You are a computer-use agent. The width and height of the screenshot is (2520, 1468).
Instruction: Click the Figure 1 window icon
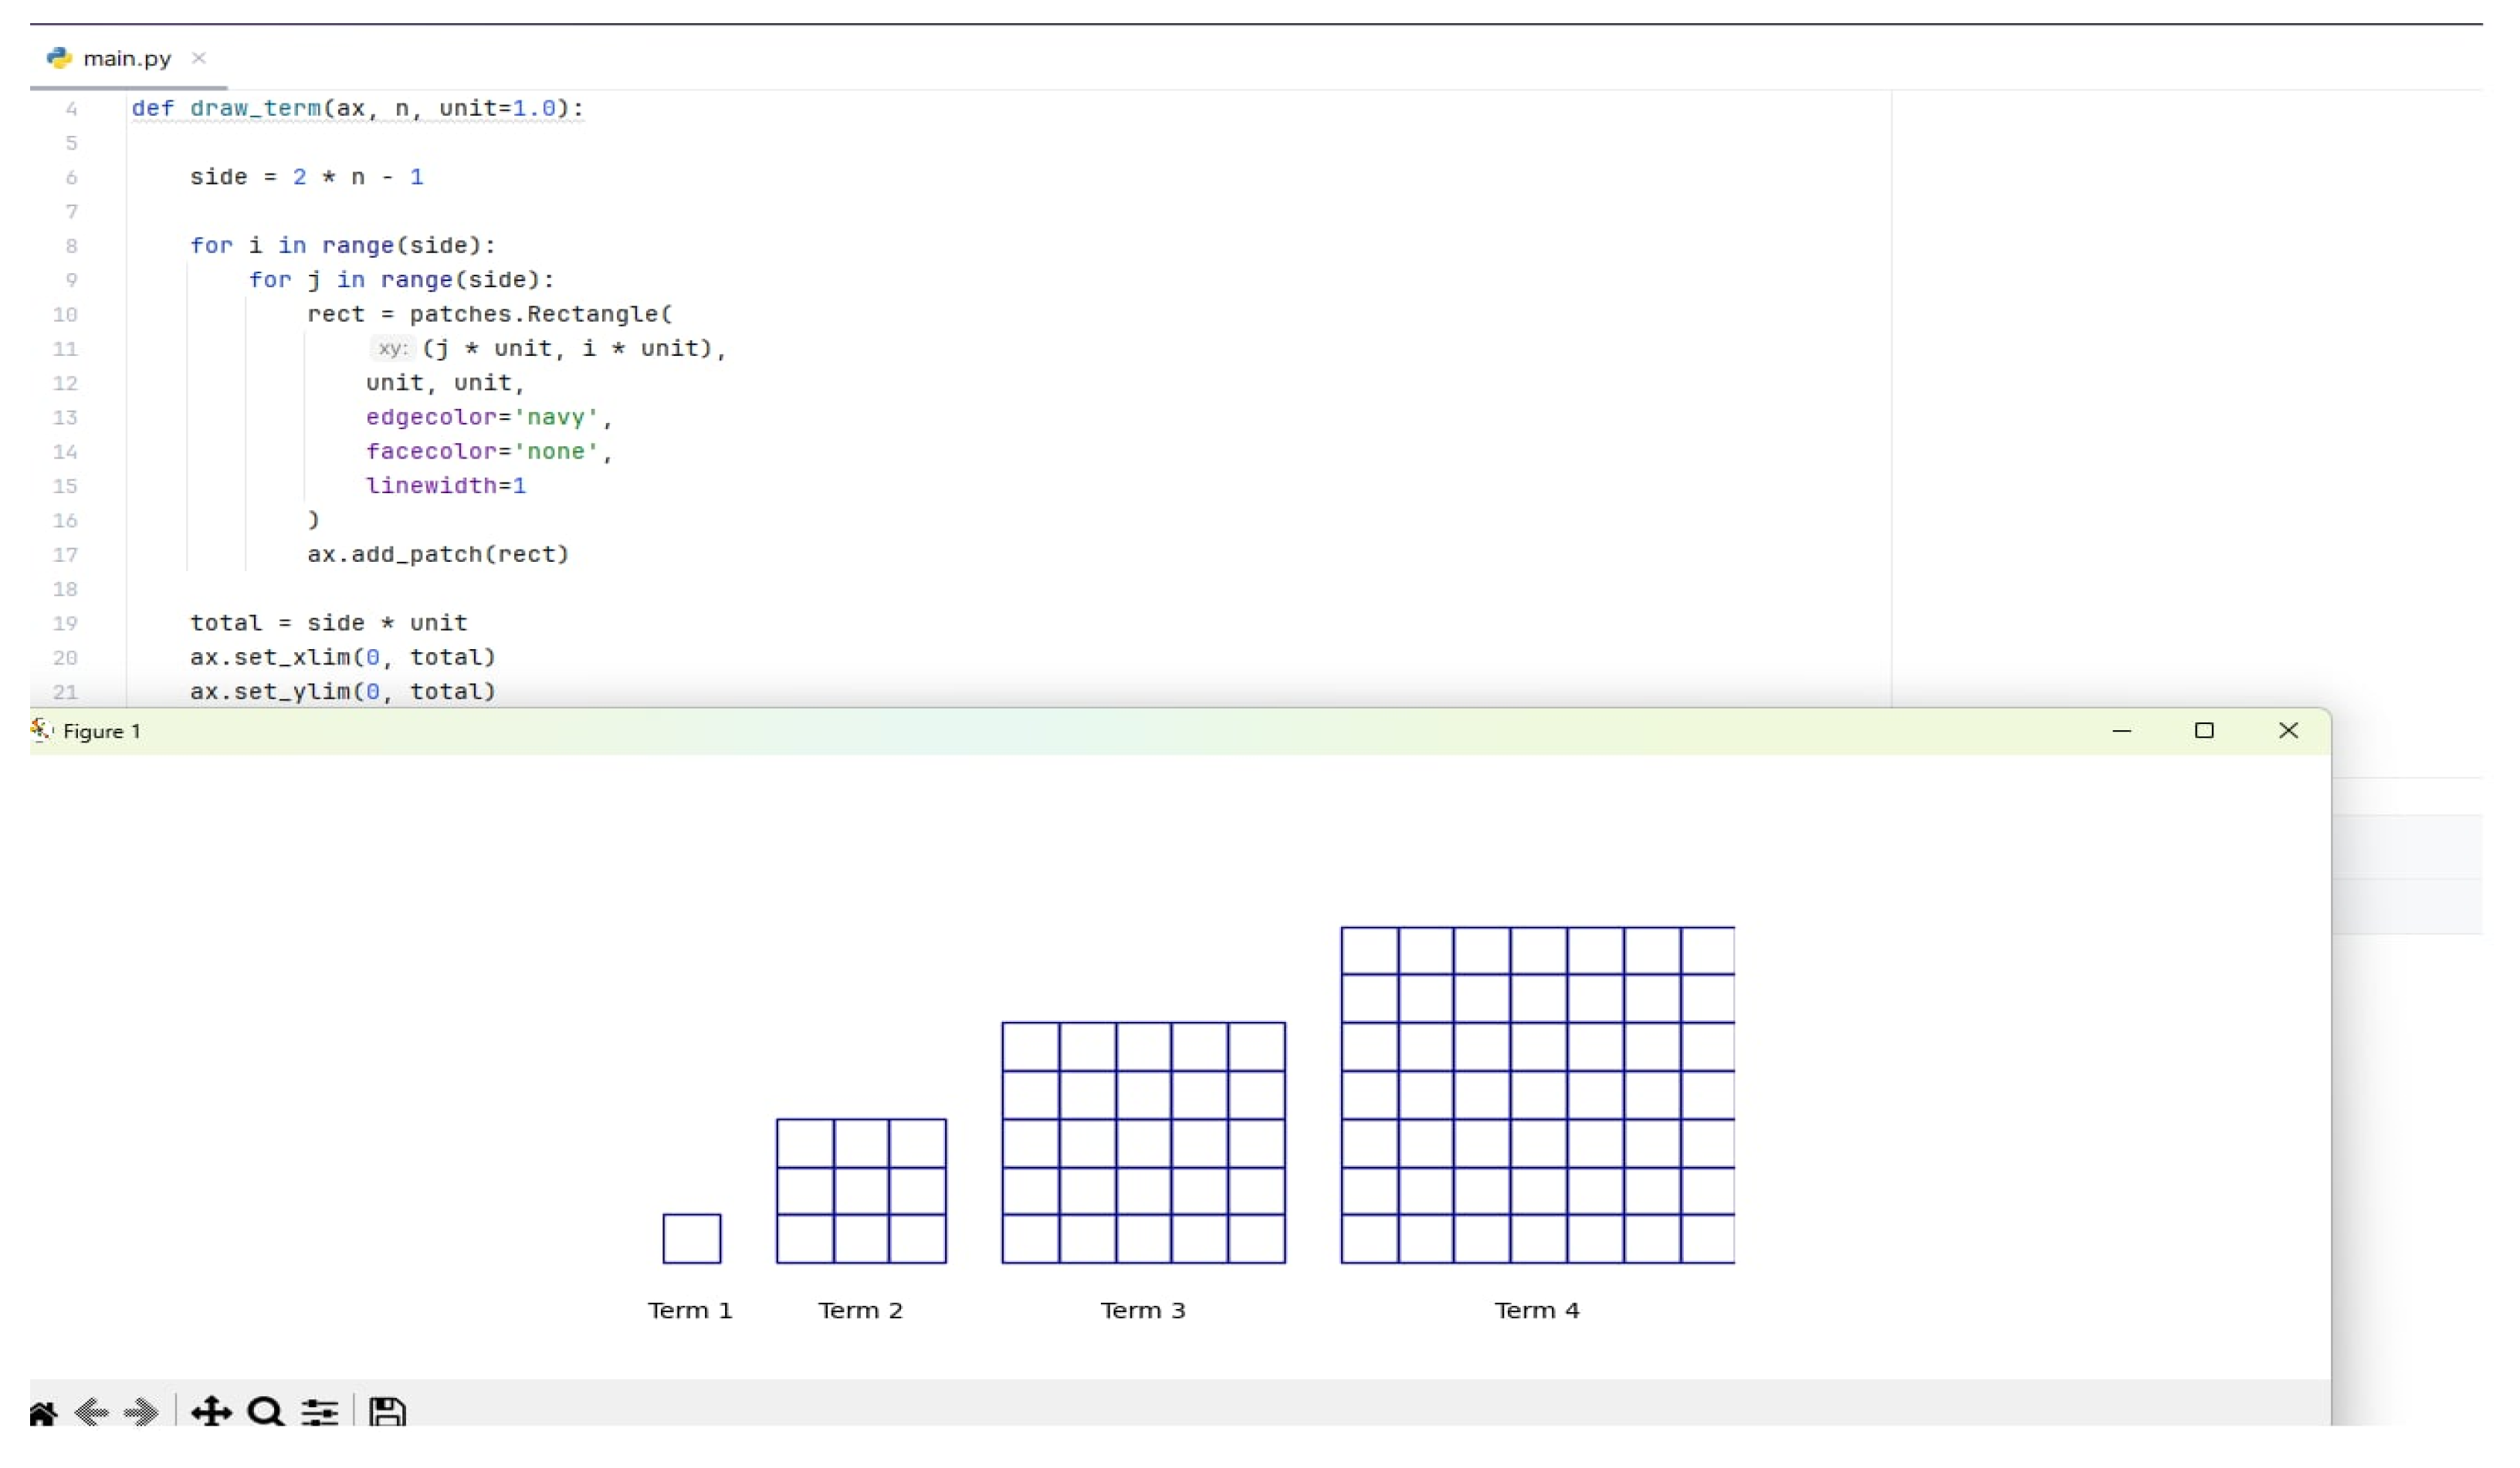41,730
